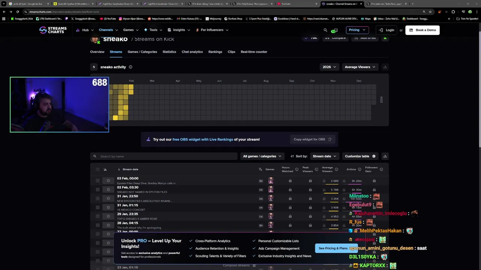Click the Average Viewers column info icon
481x270 pixels.
pyautogui.click(x=336, y=169)
